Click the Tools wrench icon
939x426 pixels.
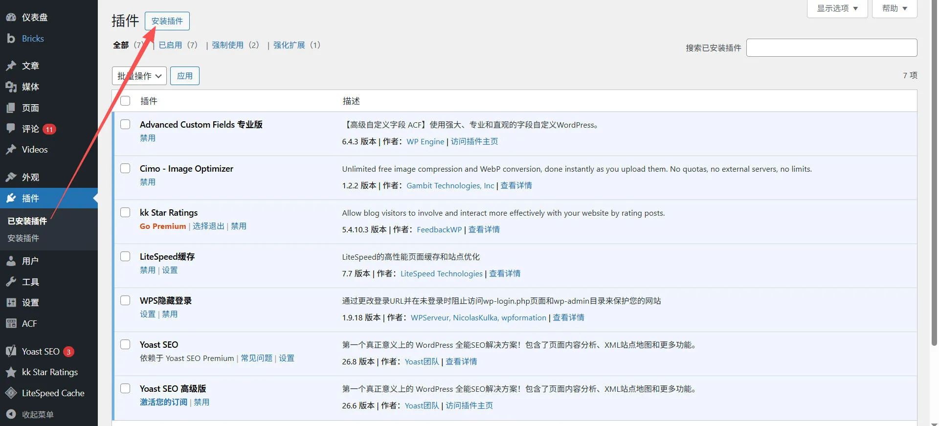[11, 282]
